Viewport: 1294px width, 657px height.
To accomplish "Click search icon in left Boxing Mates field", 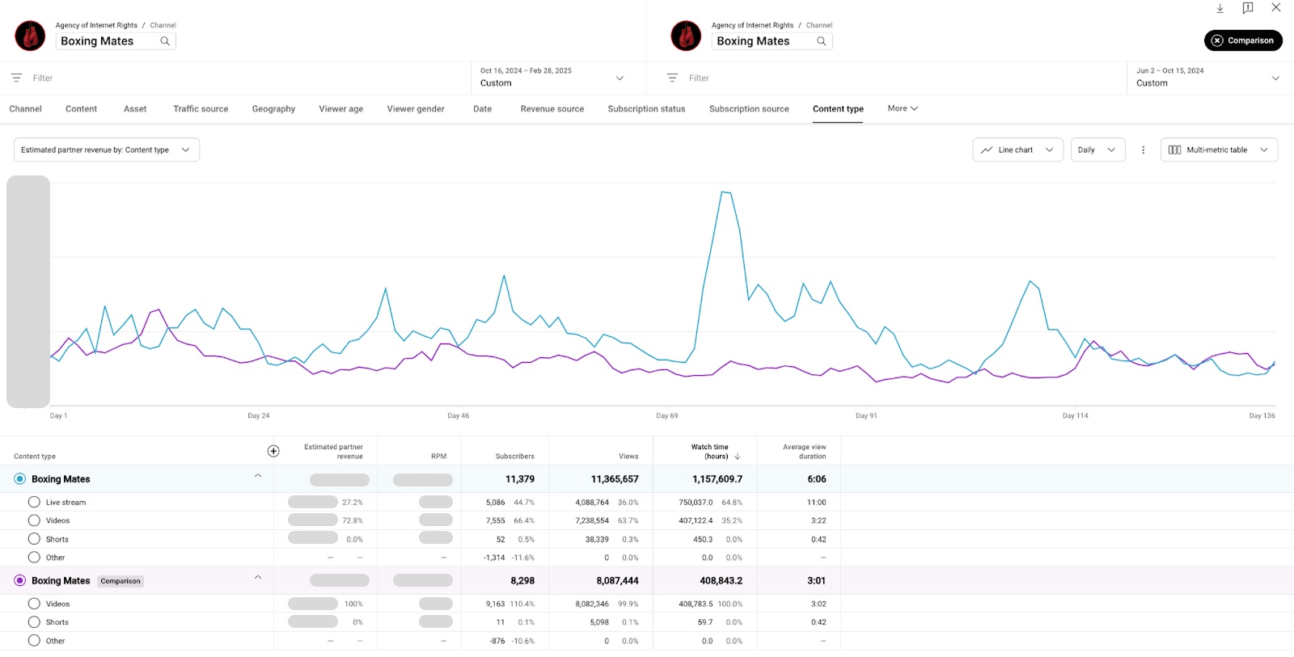I will [165, 41].
